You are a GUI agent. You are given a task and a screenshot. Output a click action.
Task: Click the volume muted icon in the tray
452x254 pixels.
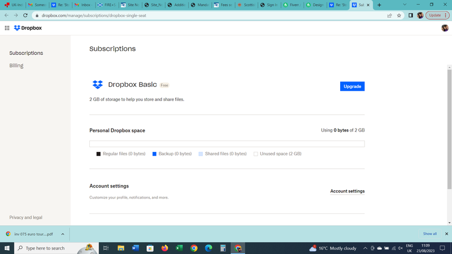pyautogui.click(x=401, y=248)
